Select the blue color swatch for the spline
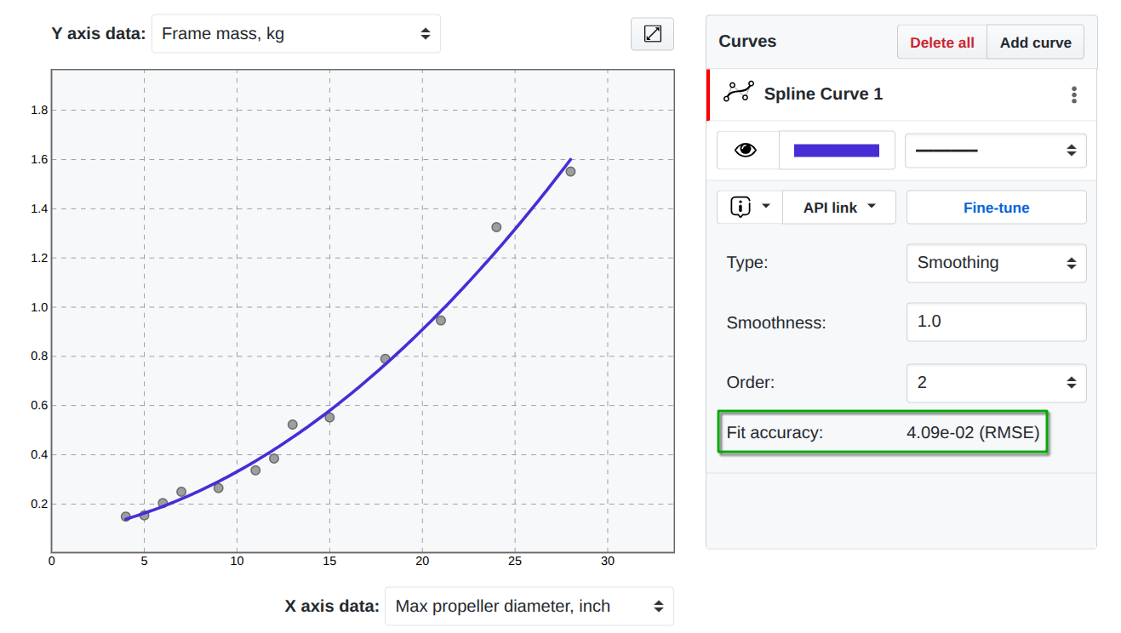 click(837, 150)
